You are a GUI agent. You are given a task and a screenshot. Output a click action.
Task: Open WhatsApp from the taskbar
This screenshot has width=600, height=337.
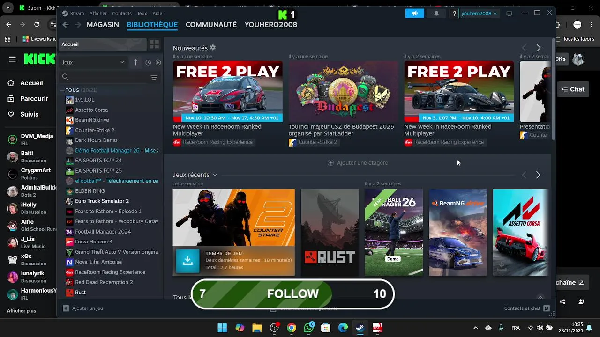pyautogui.click(x=309, y=328)
